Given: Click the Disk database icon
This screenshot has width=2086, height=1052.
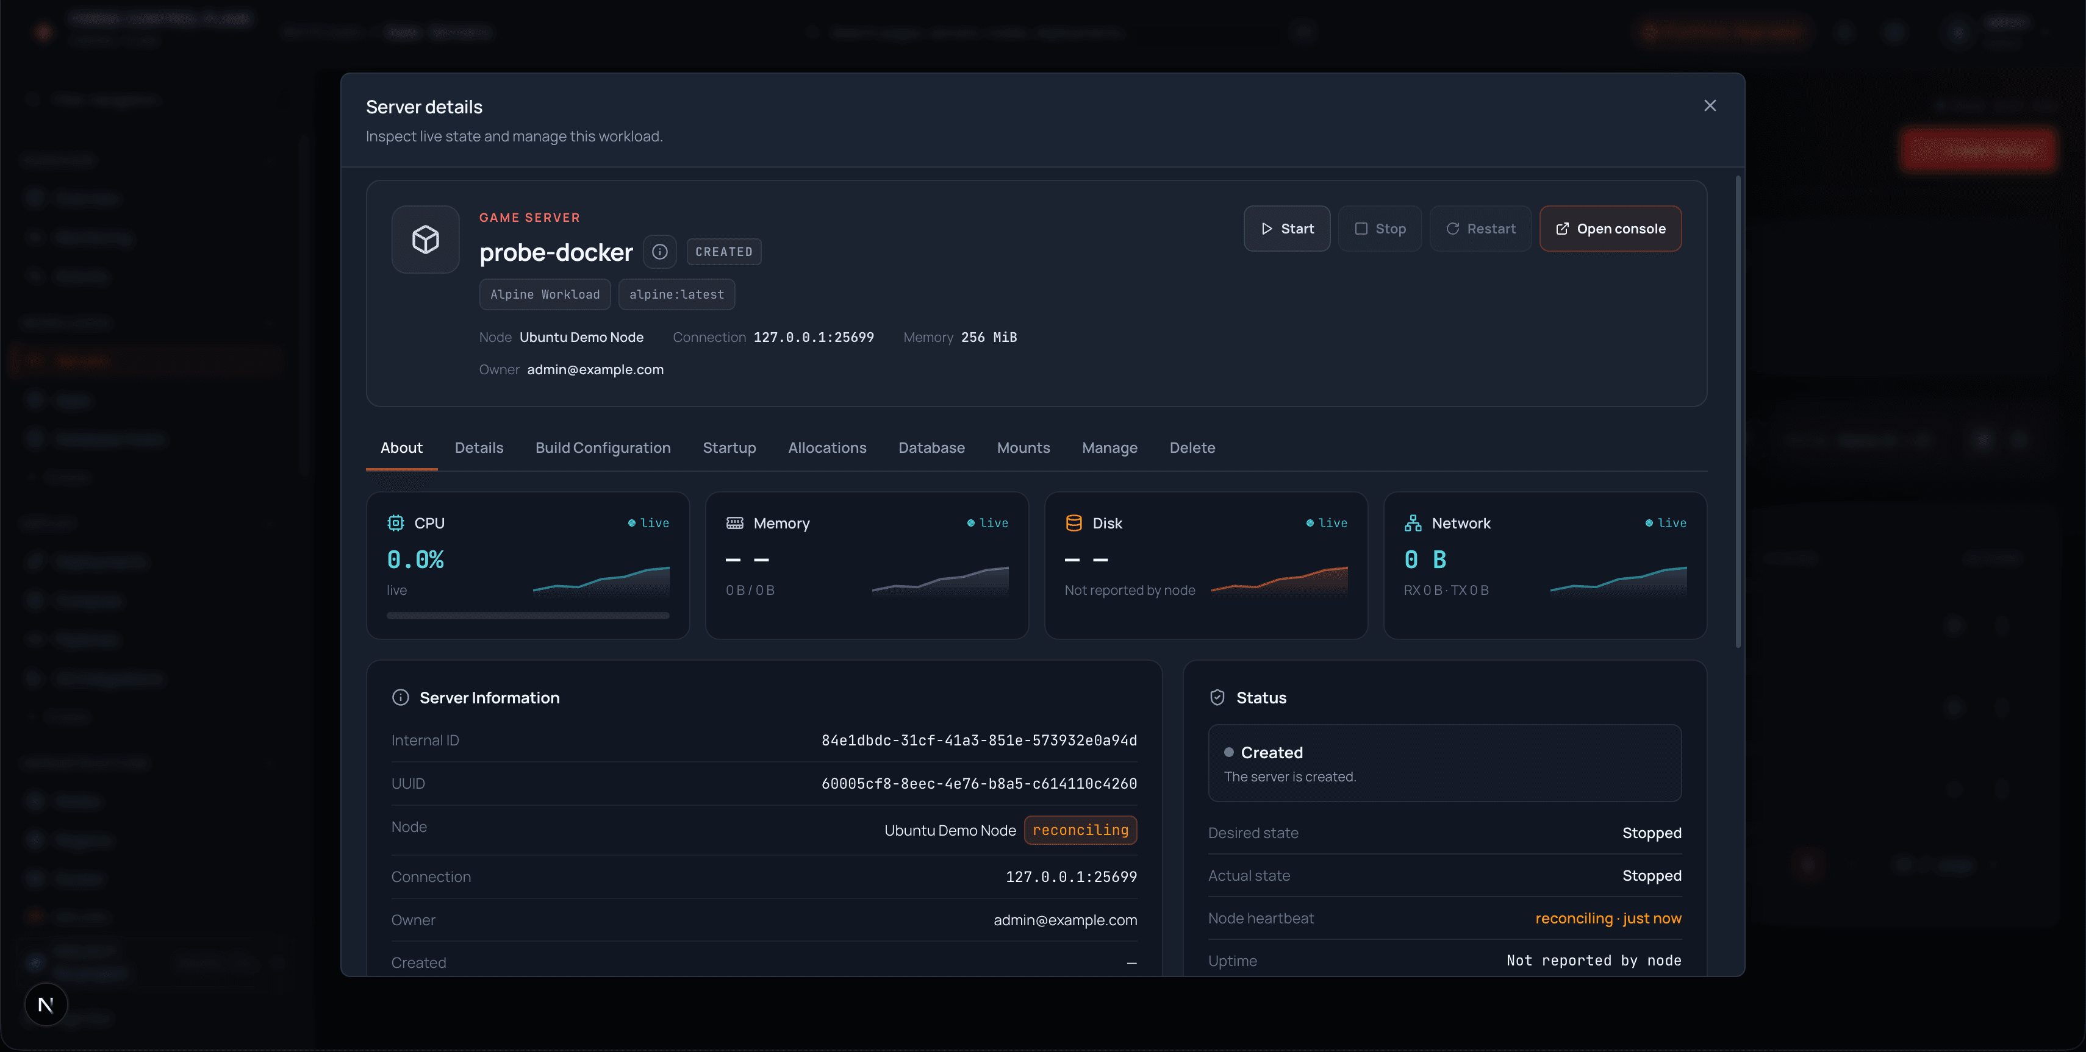Looking at the screenshot, I should (x=1073, y=523).
